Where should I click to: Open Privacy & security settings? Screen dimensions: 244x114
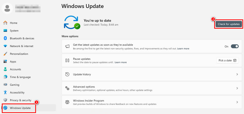20,100
